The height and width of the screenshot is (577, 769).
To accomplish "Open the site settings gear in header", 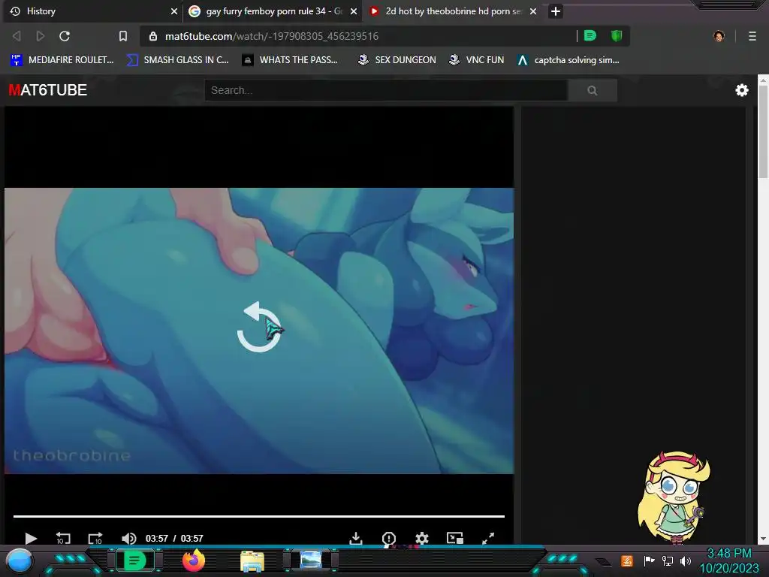I will (x=742, y=90).
